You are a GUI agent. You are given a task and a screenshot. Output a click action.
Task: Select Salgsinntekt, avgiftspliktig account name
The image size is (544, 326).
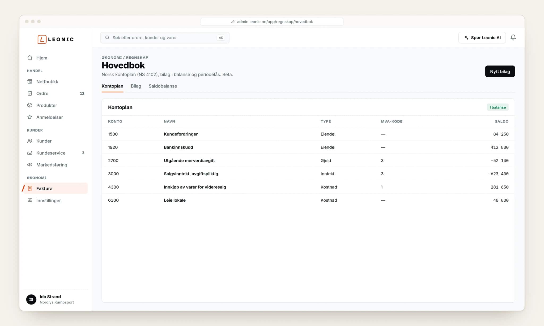[x=191, y=174]
